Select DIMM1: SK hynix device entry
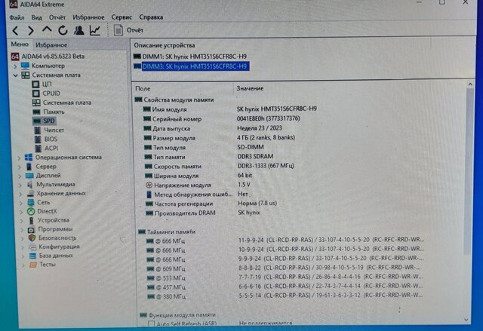Viewport: 483px width, 331px height. 189,57
